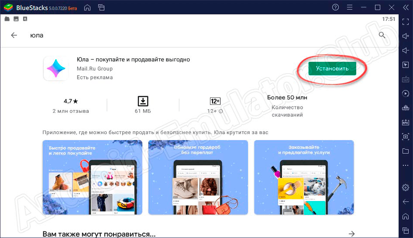This screenshot has width=413, height=238.
Task: Click the 61 МБ download size icon
Action: [143, 101]
